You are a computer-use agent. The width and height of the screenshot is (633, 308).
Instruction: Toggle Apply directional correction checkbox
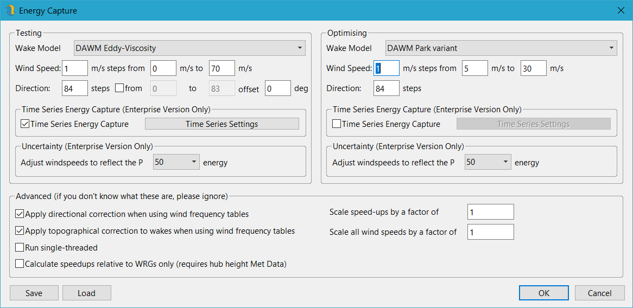tap(20, 214)
